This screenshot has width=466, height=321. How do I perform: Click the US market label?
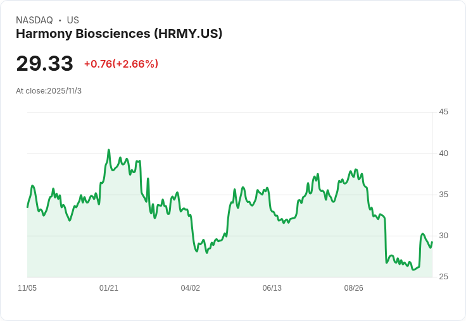(x=73, y=20)
